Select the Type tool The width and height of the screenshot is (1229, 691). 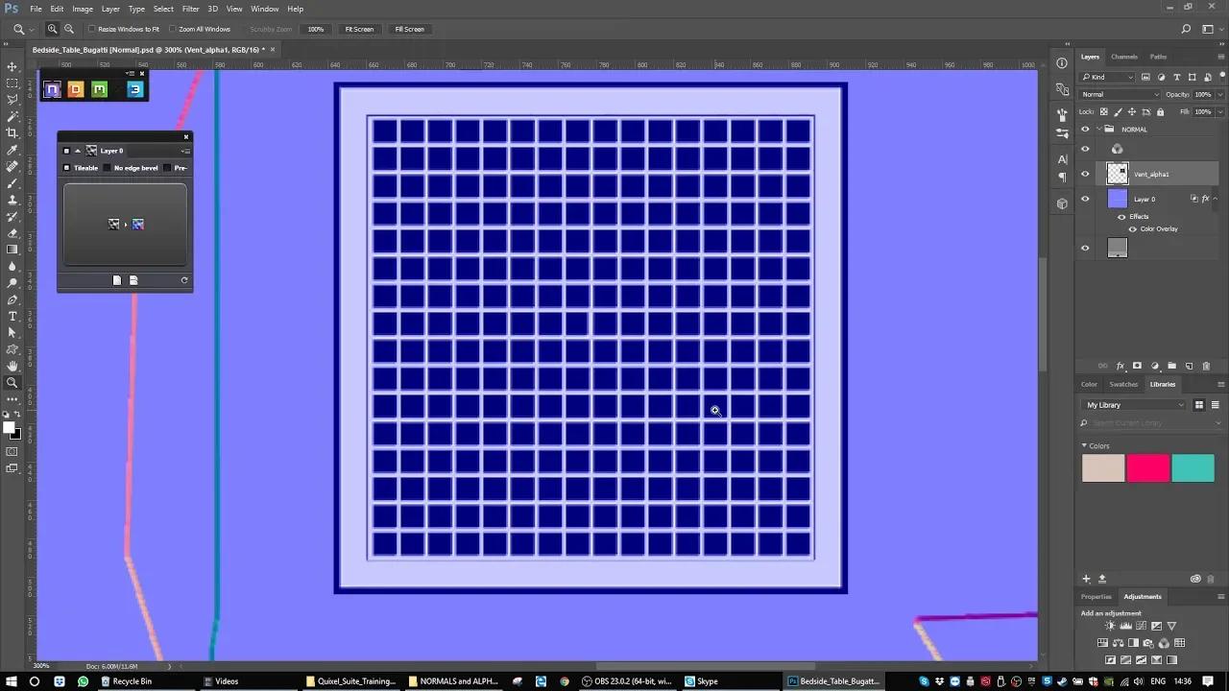point(12,316)
